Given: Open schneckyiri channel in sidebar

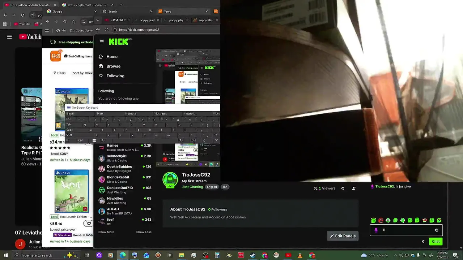Looking at the screenshot, I should (x=125, y=158).
